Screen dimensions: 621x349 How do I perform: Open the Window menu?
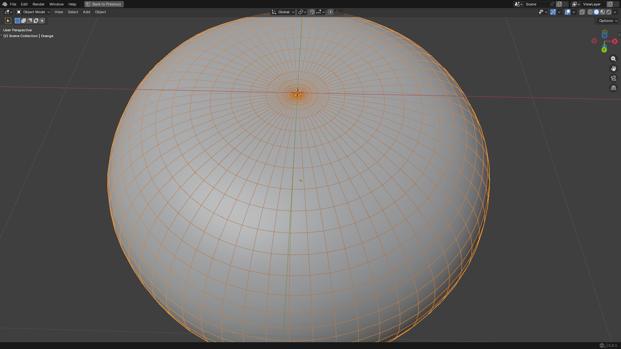click(x=56, y=4)
